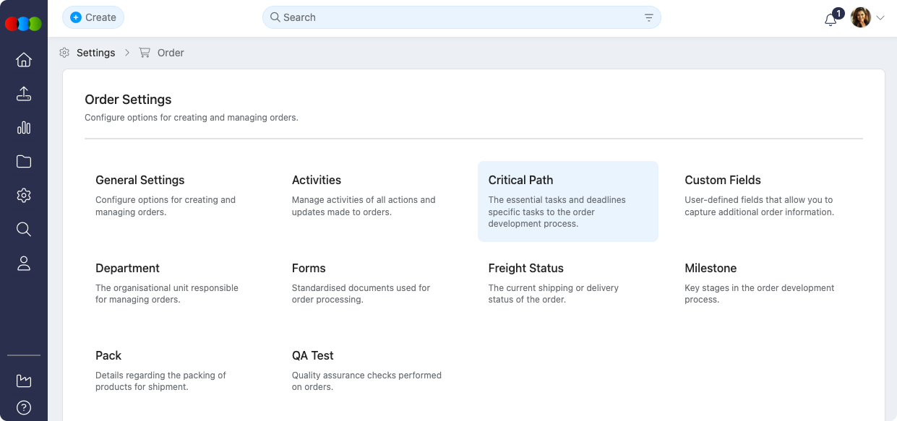
Task: Click the upload tray icon in sidebar
Action: 24,94
